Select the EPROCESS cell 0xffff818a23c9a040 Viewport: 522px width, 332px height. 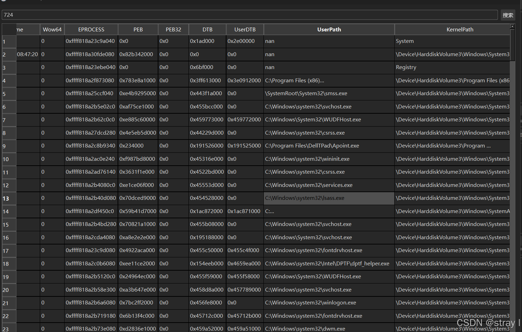91,41
